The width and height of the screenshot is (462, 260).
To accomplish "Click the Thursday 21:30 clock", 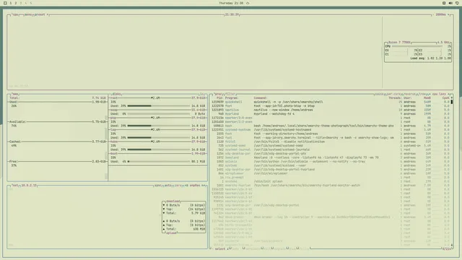I will click(x=231, y=3).
